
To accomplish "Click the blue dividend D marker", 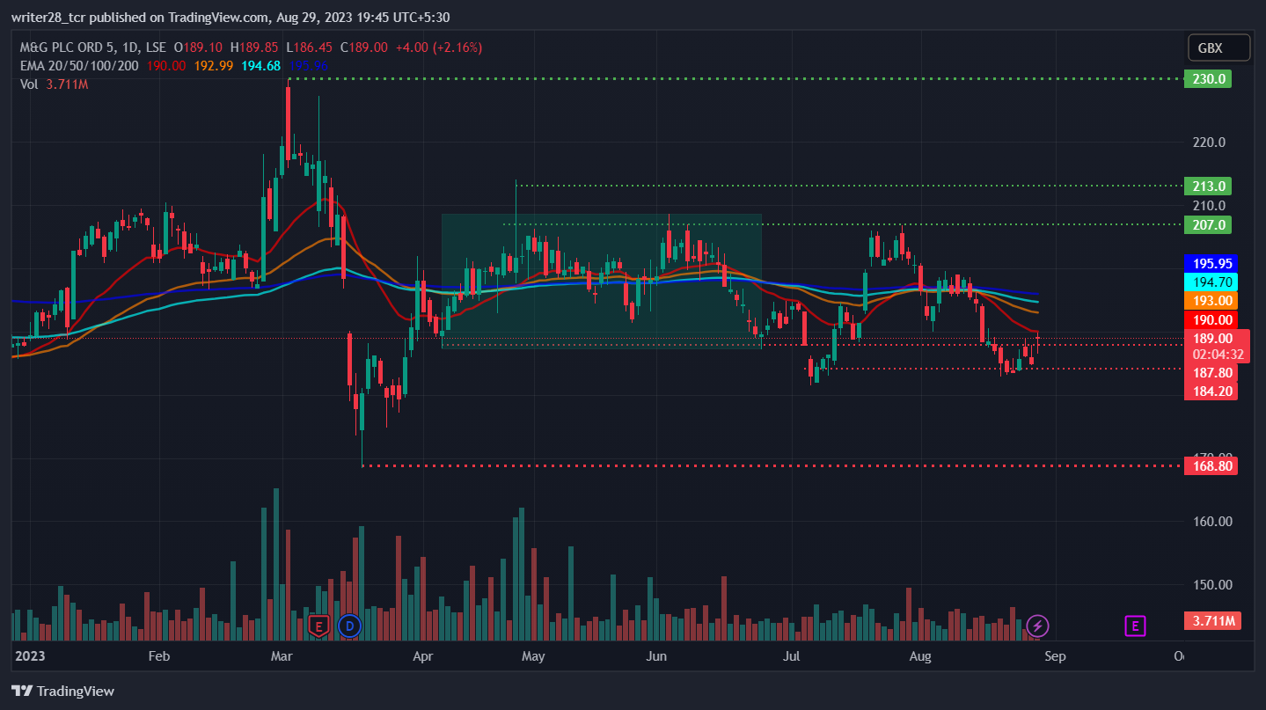I will [x=349, y=626].
